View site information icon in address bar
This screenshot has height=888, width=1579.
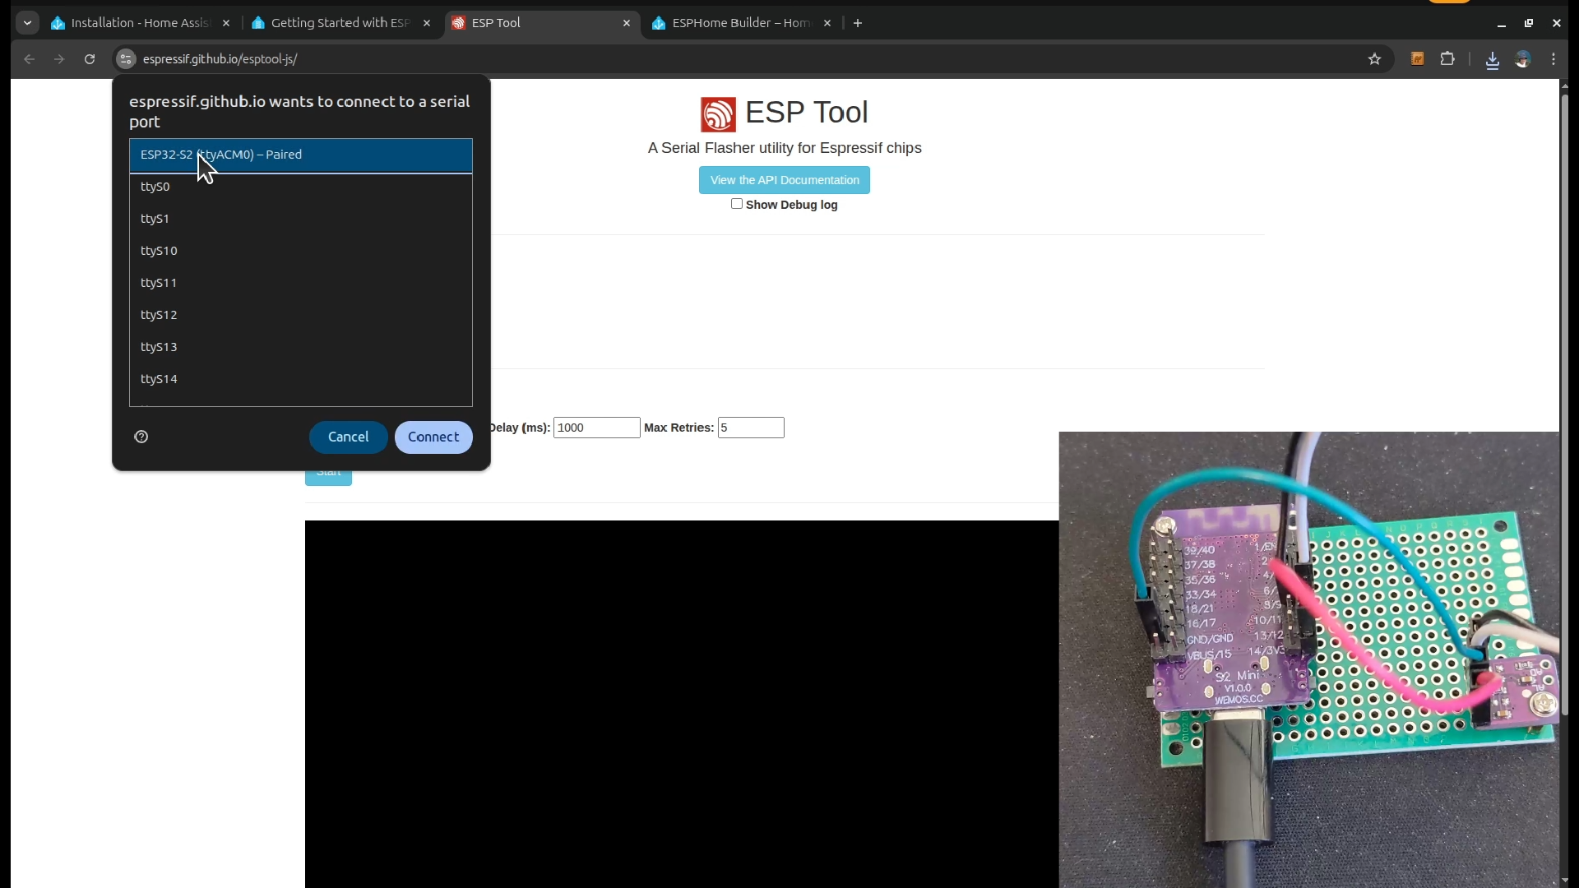coord(126,59)
